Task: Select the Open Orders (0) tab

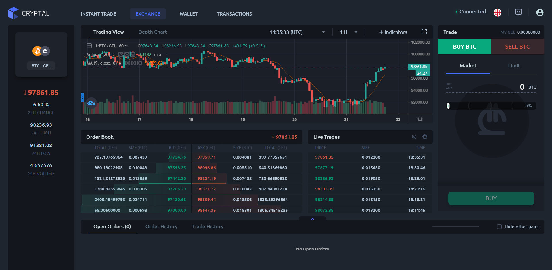Action: pyautogui.click(x=112, y=227)
